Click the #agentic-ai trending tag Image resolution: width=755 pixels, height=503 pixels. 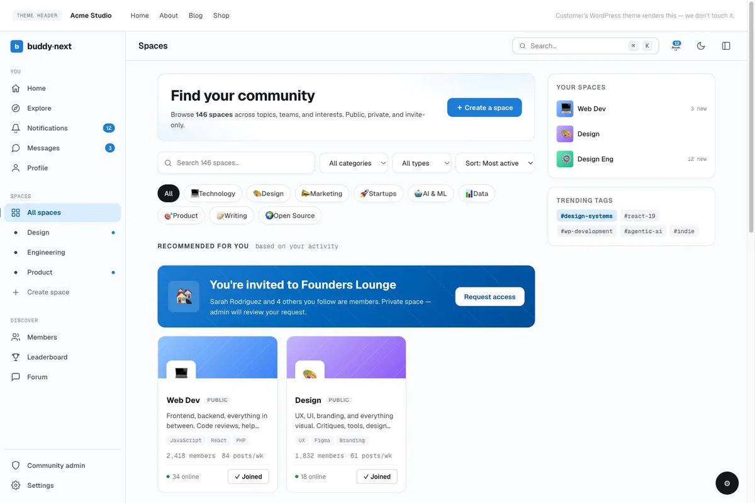click(x=643, y=231)
